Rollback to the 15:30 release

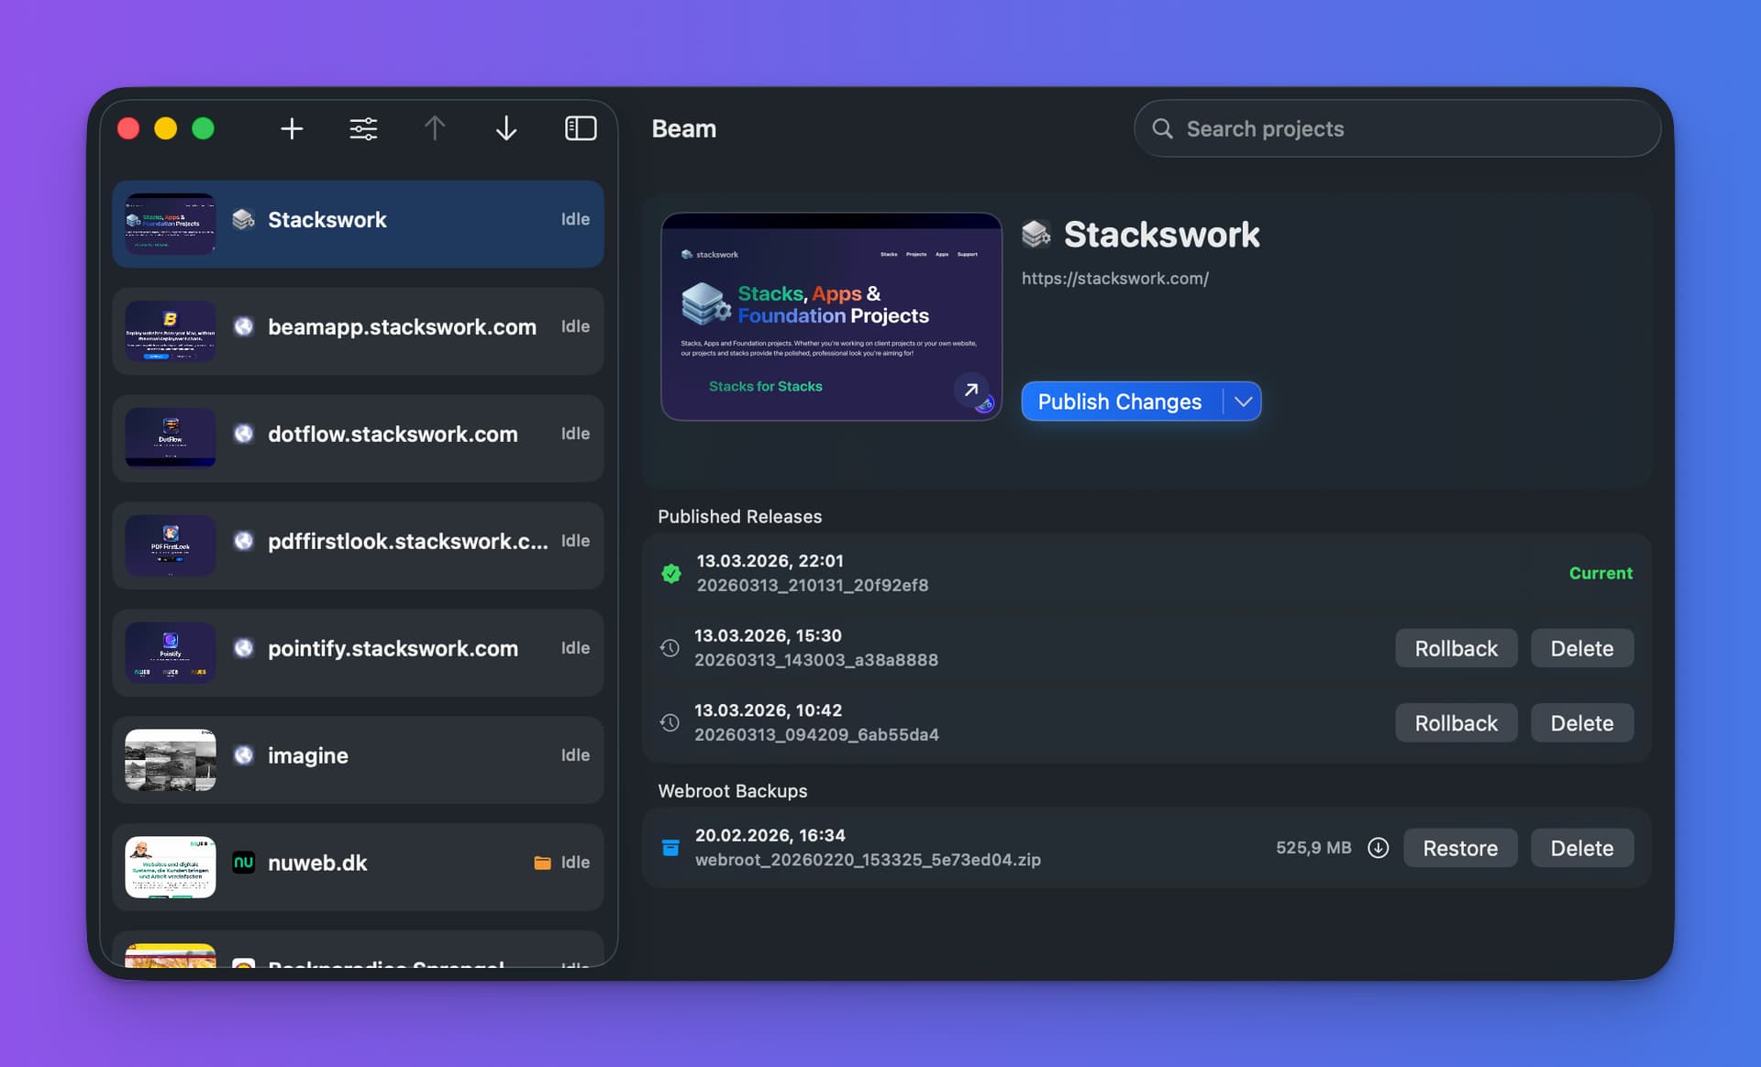coord(1456,648)
